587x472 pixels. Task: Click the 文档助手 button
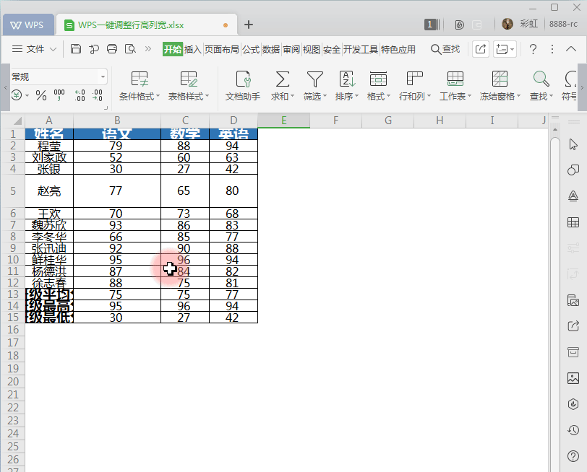[x=243, y=86]
